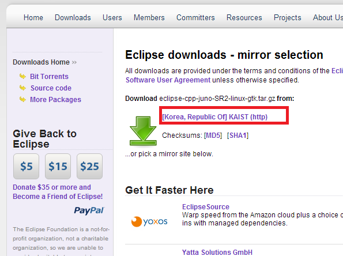Open the Downloads menu item
The height and width of the screenshot is (256, 343).
73,17
